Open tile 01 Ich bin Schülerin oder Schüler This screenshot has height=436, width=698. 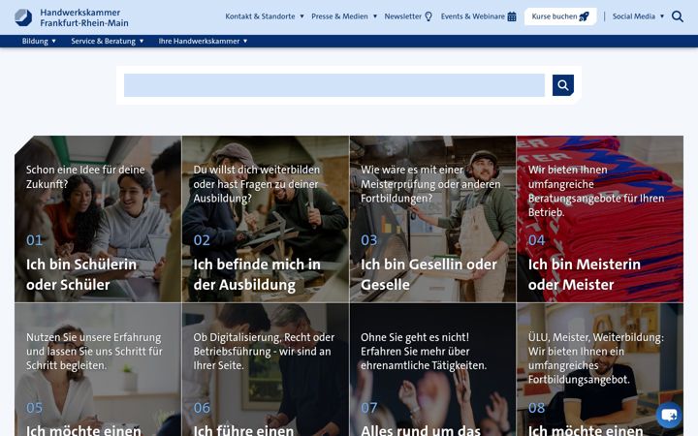tap(98, 219)
